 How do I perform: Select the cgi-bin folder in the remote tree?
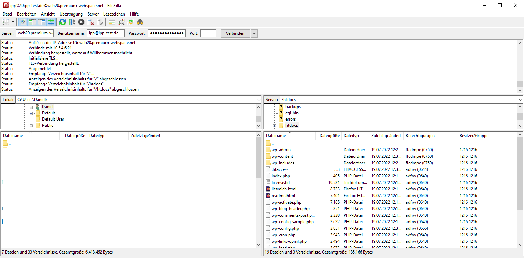(x=292, y=113)
